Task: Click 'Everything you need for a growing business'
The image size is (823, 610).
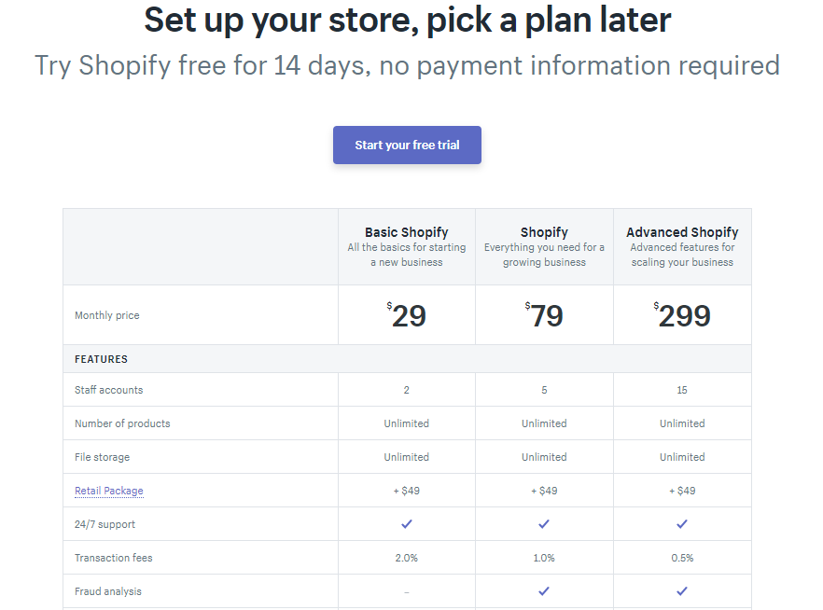Action: click(544, 255)
